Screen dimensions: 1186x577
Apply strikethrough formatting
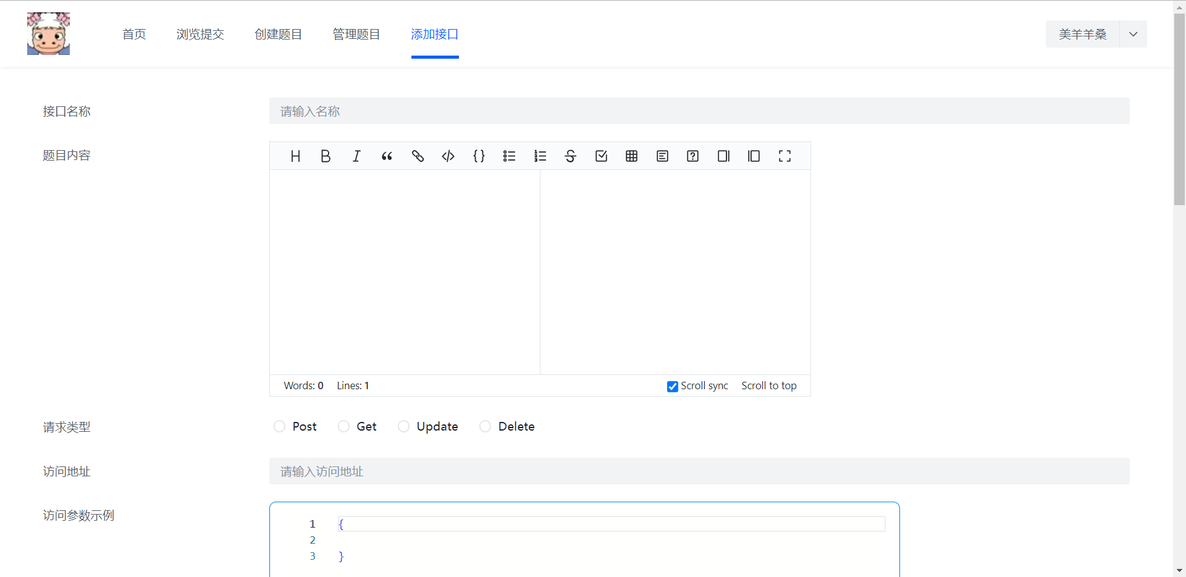(570, 156)
